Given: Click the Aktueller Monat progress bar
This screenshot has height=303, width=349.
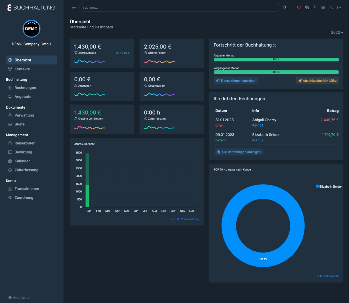Looking at the screenshot, I should 276,59.
